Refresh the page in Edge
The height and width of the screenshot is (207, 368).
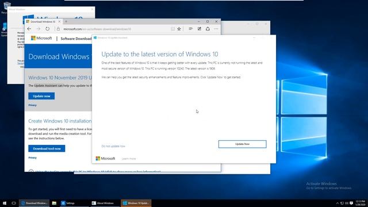click(47, 29)
